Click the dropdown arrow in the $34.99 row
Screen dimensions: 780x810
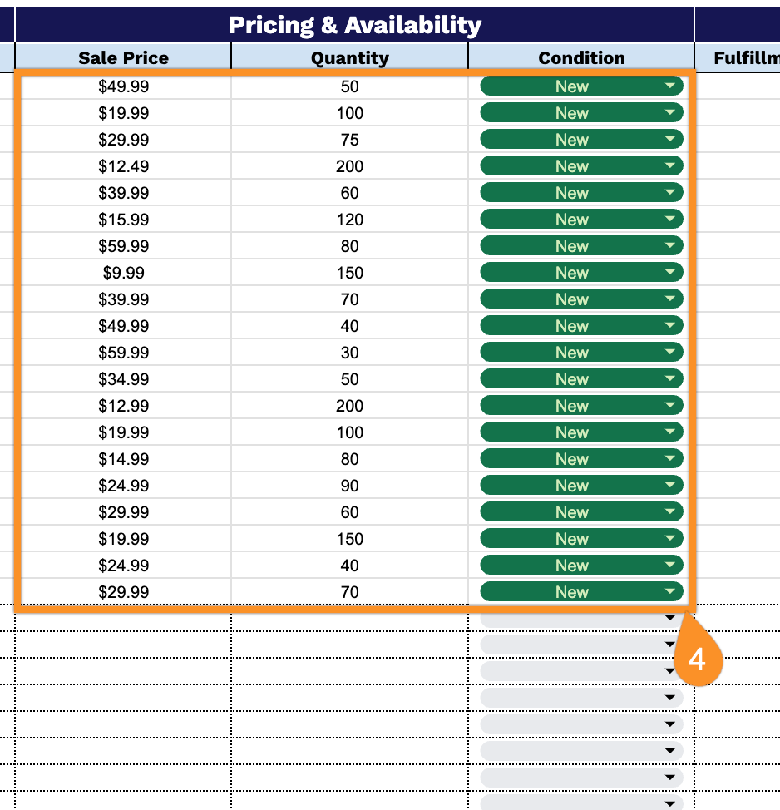[x=670, y=379]
